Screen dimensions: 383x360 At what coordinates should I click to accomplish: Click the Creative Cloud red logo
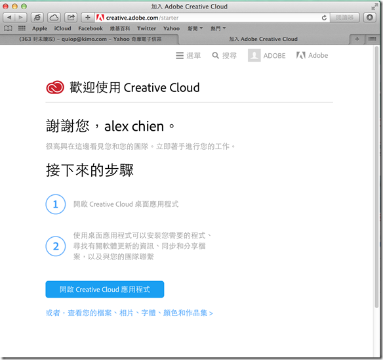point(55,87)
